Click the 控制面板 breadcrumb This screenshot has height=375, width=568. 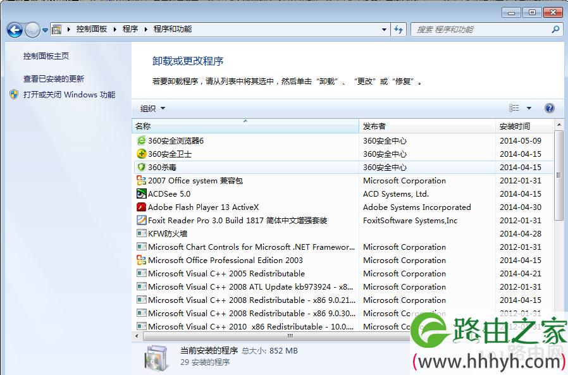click(x=92, y=29)
